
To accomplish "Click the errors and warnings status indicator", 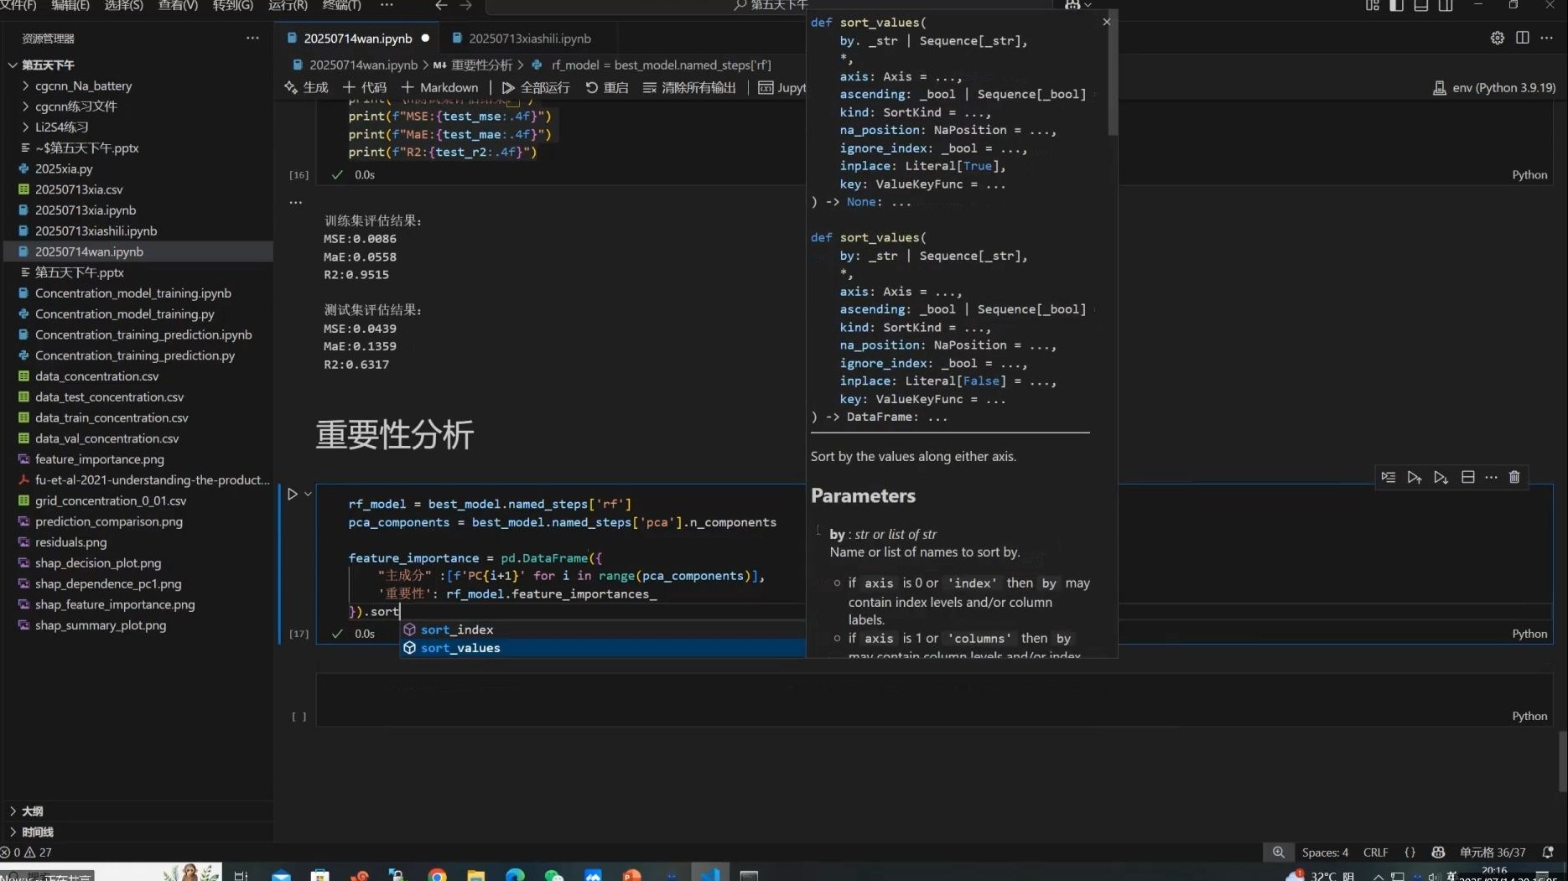I will point(26,852).
